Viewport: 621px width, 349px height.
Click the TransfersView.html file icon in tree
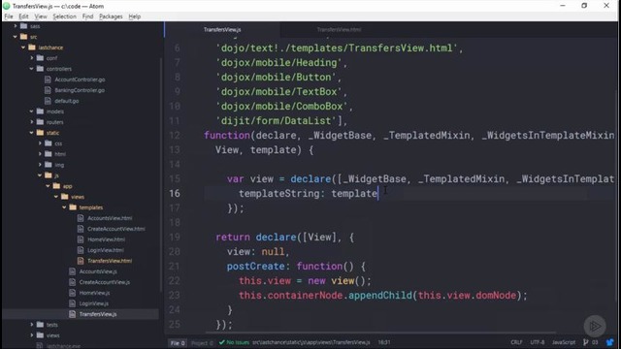click(81, 261)
